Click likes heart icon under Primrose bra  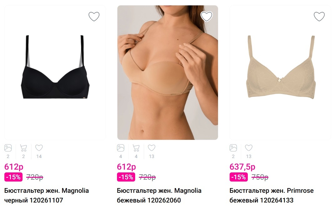249,148
